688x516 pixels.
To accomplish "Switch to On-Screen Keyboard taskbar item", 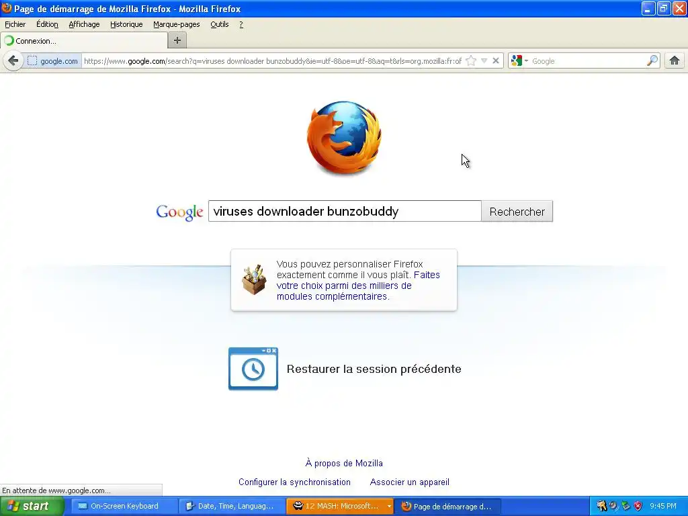I will (x=124, y=506).
